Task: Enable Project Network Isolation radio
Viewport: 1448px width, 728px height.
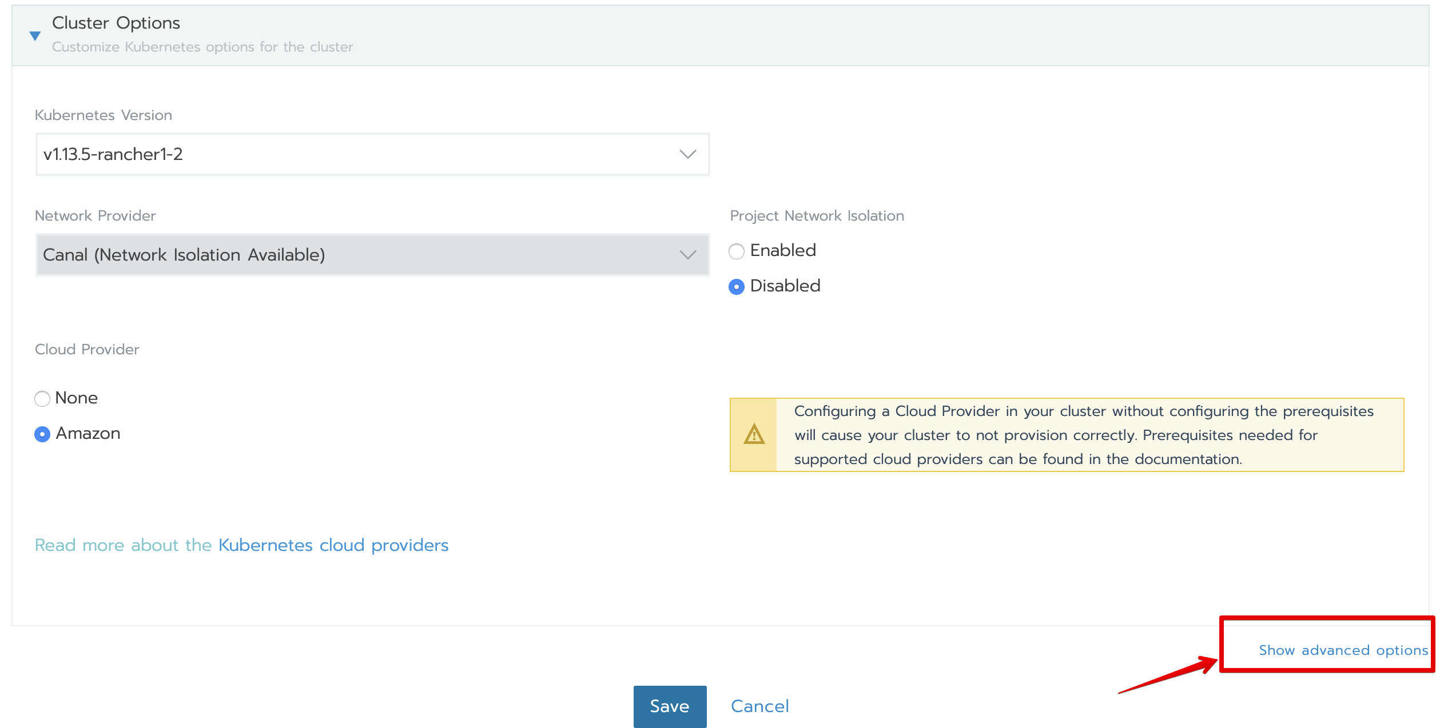Action: click(x=737, y=251)
